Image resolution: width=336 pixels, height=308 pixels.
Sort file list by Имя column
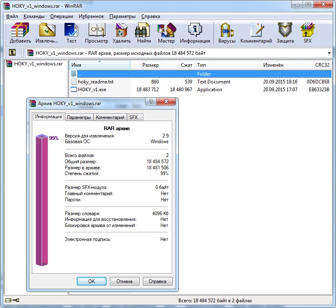coord(100,65)
